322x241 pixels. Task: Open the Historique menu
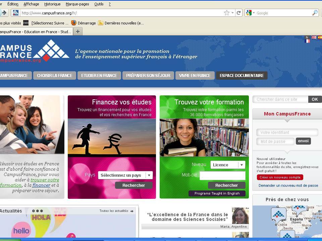coord(52,4)
